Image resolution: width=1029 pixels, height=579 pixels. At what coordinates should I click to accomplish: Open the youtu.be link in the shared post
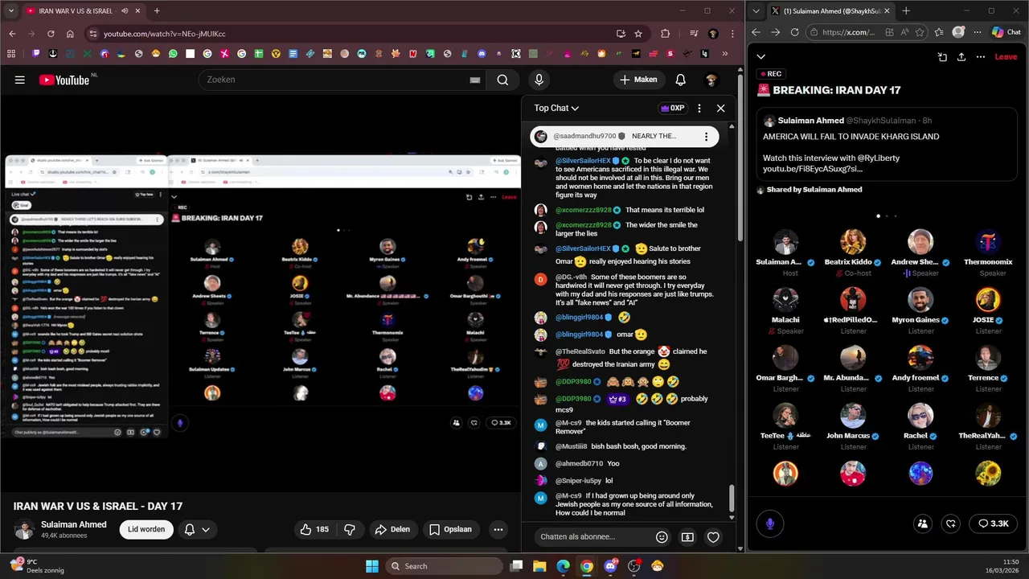click(x=813, y=169)
